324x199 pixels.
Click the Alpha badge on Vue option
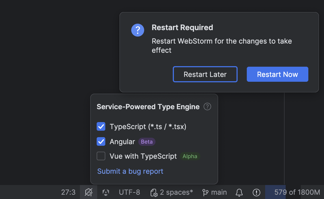(190, 156)
